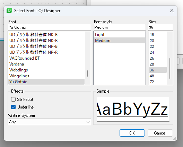
Task: Set font size to 28
Action: click(x=158, y=64)
